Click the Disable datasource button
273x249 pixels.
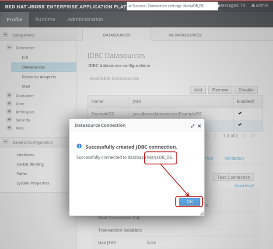246,90
